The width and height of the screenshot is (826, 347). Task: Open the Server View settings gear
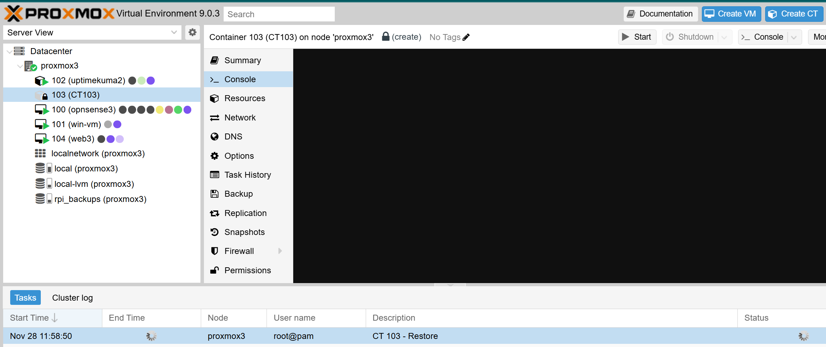192,32
